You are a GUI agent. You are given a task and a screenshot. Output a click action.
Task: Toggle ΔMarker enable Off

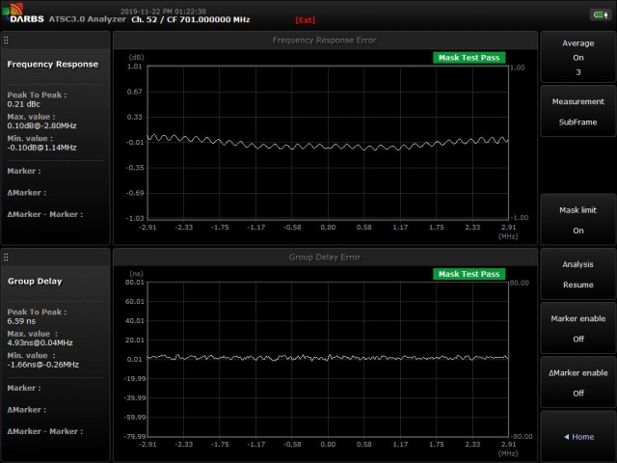577,383
